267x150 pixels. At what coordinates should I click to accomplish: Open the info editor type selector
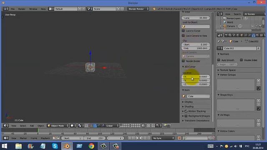(x=6, y=9)
